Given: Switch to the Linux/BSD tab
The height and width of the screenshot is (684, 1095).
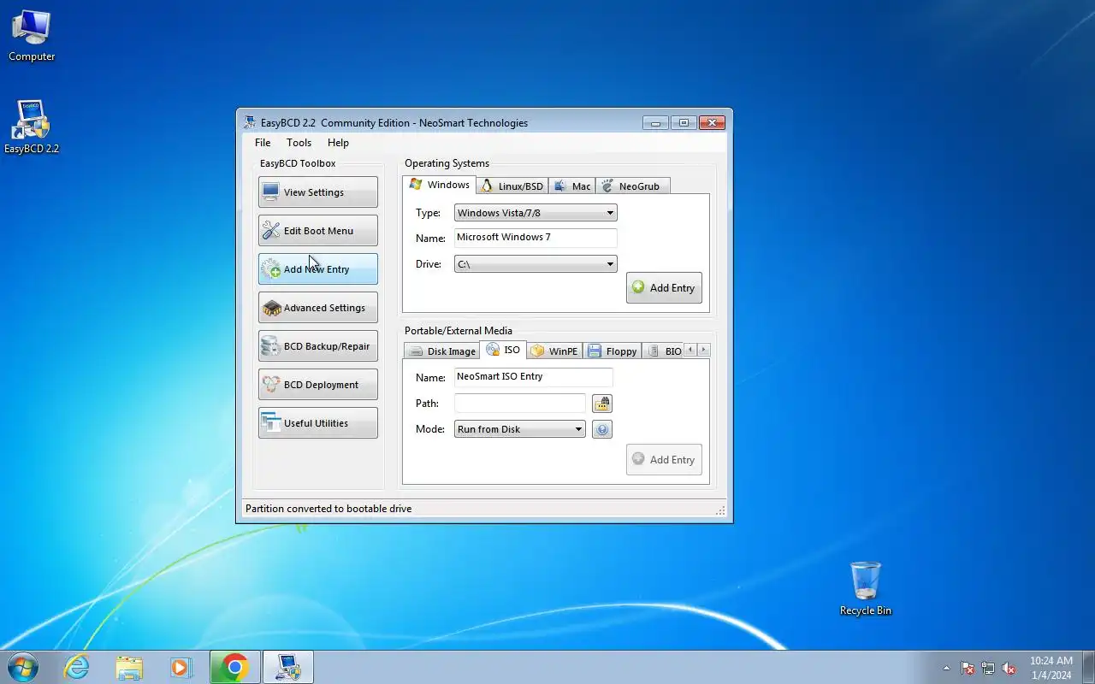Looking at the screenshot, I should 512,186.
